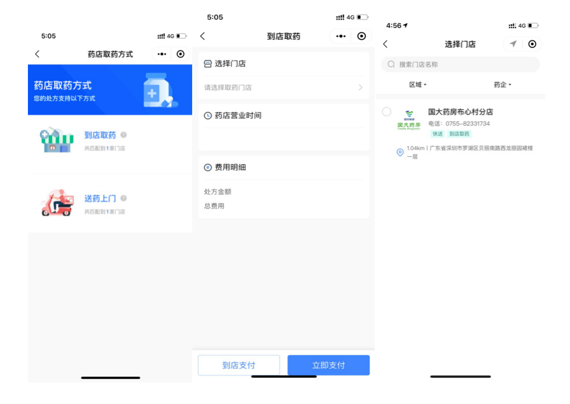Open 国大药房布心村分店 store name
Image resolution: width=570 pixels, height=404 pixels.
pyautogui.click(x=460, y=112)
